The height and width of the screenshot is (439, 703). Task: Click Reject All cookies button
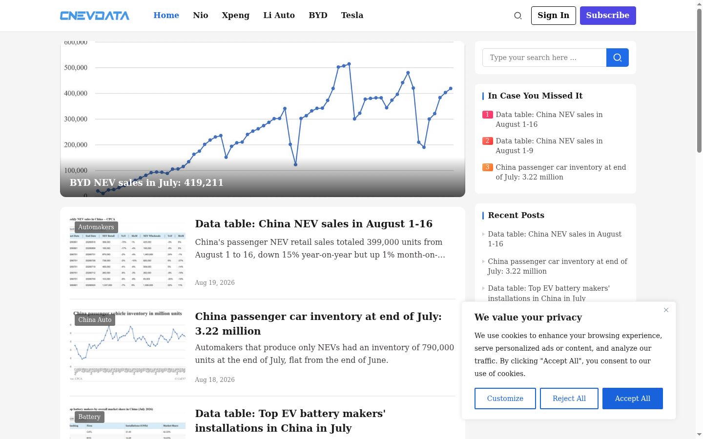[x=569, y=399]
